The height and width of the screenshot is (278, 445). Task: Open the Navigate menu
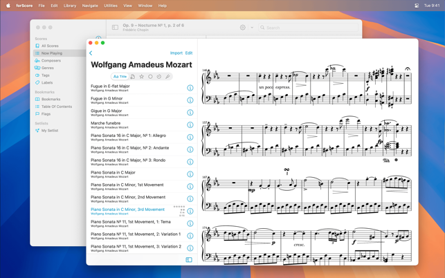pos(90,6)
